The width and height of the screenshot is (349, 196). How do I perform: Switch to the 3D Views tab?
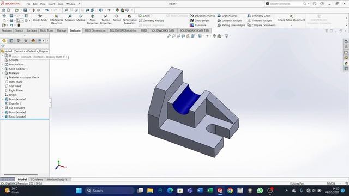pos(37,179)
